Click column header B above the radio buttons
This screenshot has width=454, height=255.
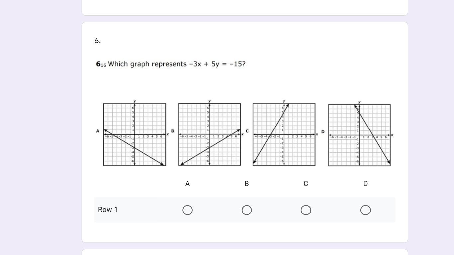coord(247,184)
